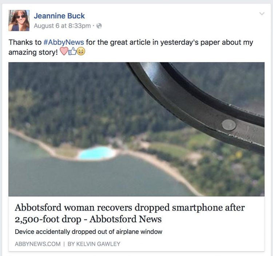This screenshot has width=273, height=256.
Task: Click the 'Device accidentally dropped' description text
Action: pos(88,232)
